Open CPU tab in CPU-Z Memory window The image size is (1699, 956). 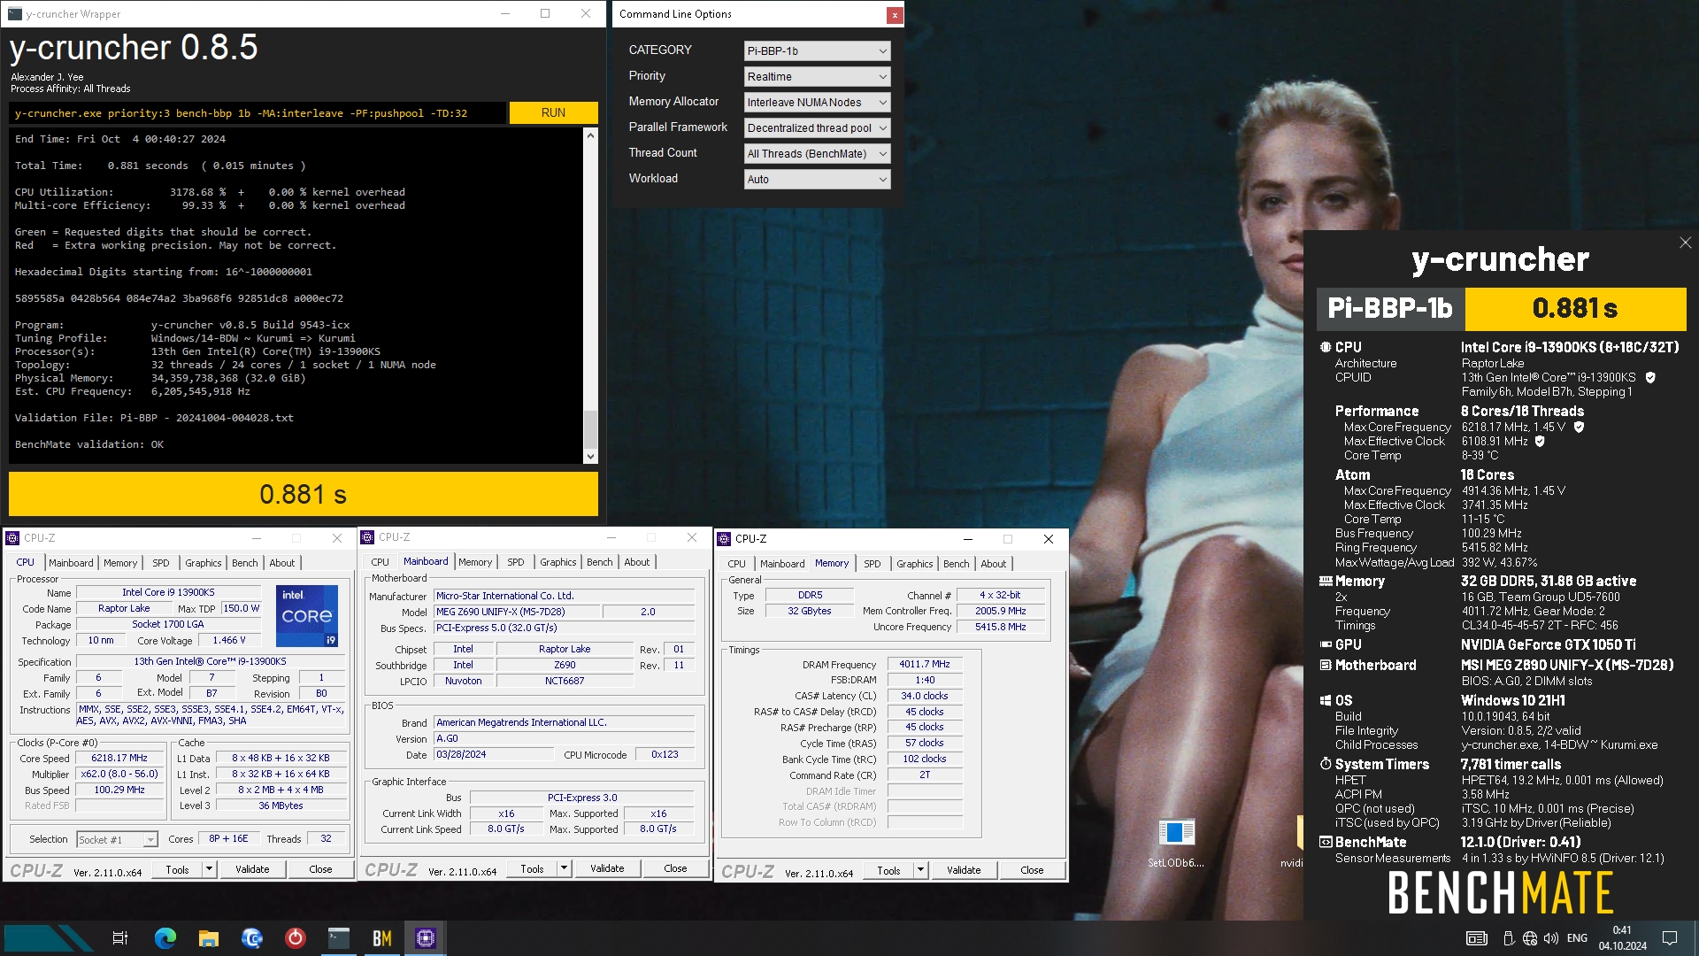736,564
